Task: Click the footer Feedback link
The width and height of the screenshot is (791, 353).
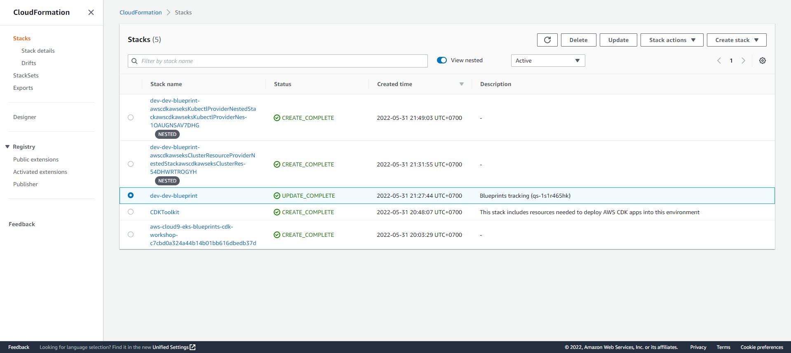Action: coord(19,347)
